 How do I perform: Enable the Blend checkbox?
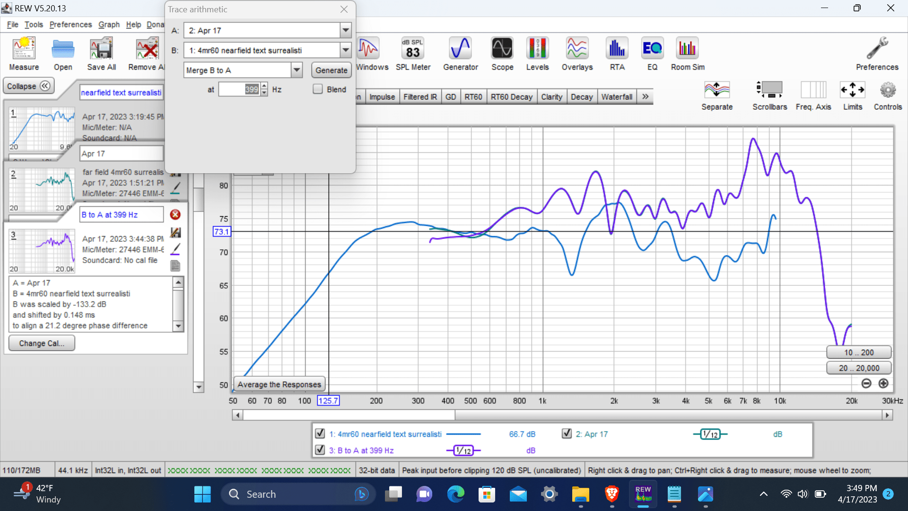point(318,89)
